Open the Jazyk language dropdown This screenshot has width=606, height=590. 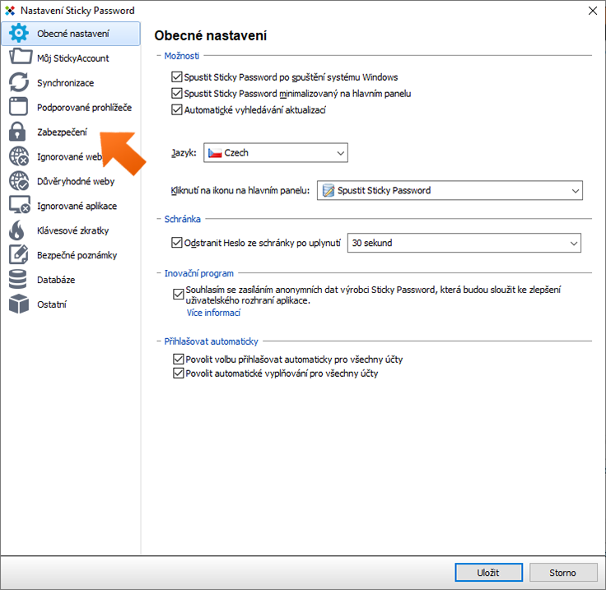[276, 153]
